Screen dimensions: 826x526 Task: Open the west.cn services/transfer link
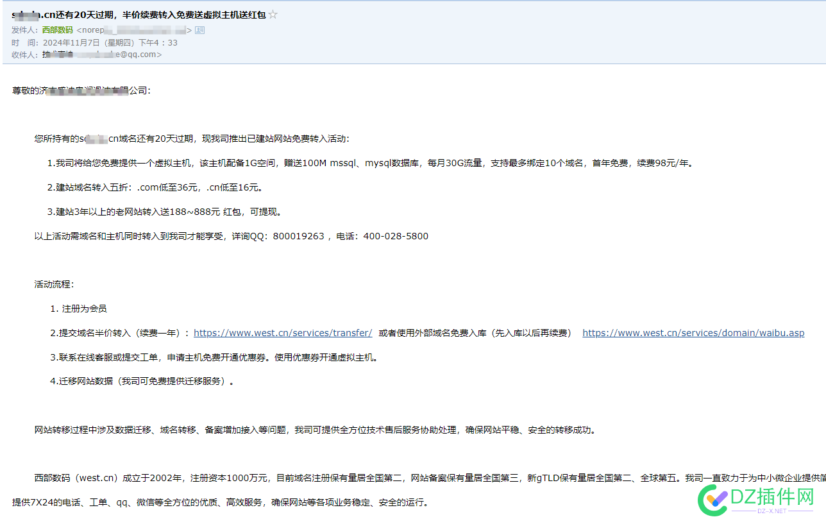click(283, 333)
